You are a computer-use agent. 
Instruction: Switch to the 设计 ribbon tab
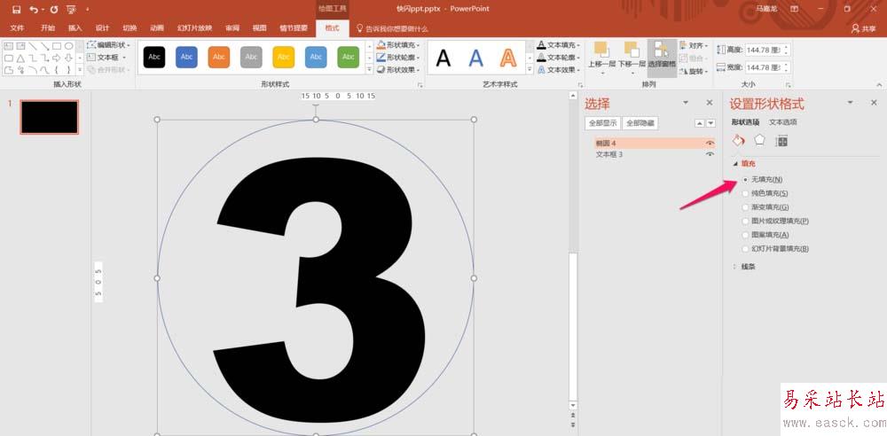pyautogui.click(x=102, y=28)
